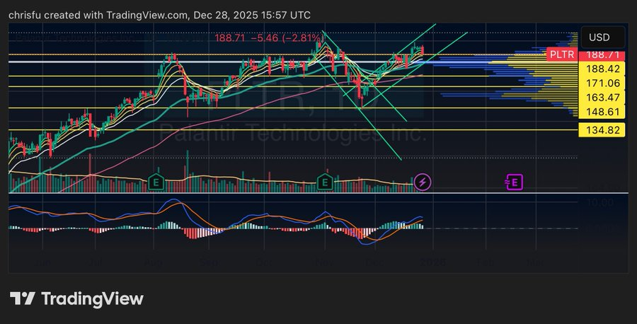Click the price change text −5.46 (−2.81%)
Viewport: 637px width, 324px height.
tap(287, 38)
